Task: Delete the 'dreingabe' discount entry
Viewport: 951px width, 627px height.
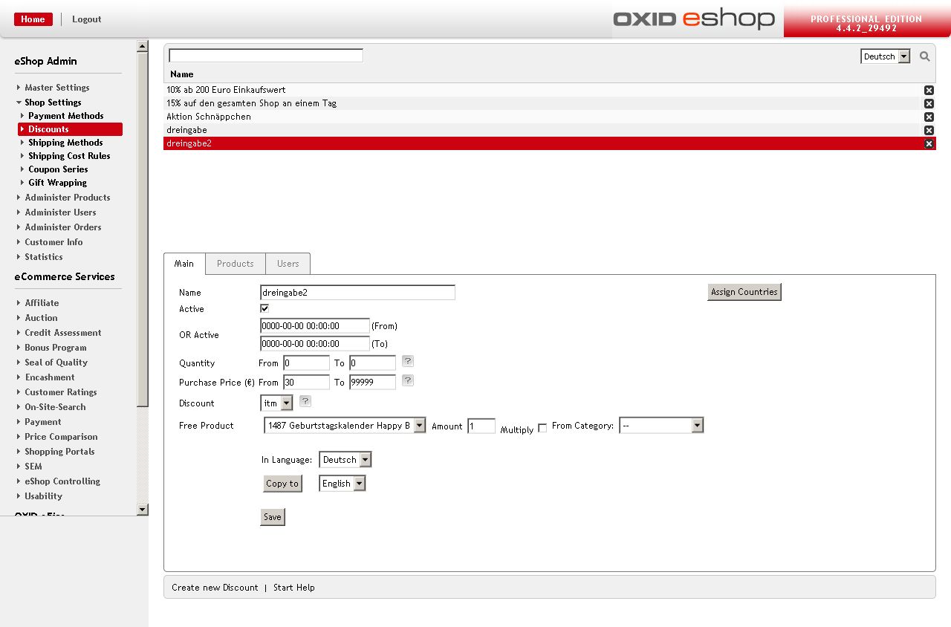Action: [929, 130]
